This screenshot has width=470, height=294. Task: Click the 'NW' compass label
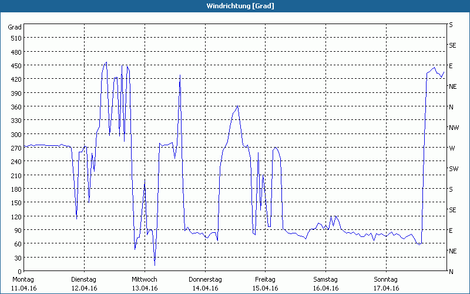(454, 128)
